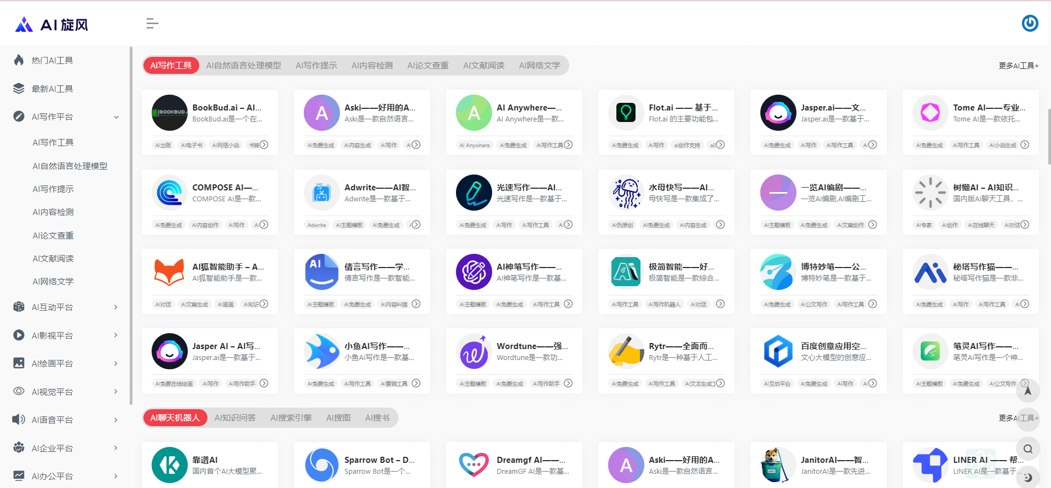Click the AI旋风 logo
Viewport: 1051px width, 488px height.
click(x=51, y=25)
